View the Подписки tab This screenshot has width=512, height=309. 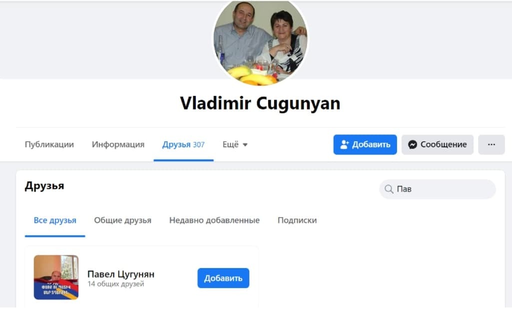coord(297,221)
